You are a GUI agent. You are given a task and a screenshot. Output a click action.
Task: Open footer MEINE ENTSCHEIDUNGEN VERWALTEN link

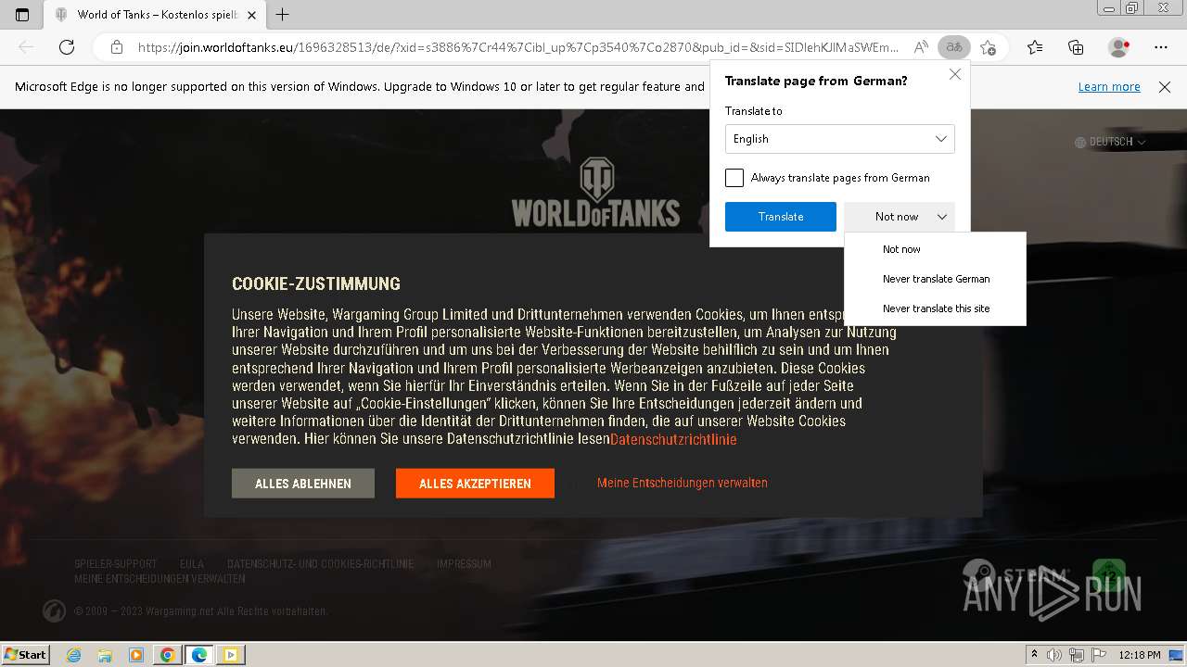pyautogui.click(x=160, y=579)
